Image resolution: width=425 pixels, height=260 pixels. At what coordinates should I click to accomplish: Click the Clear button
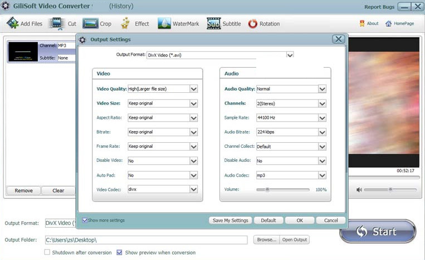[x=58, y=191]
